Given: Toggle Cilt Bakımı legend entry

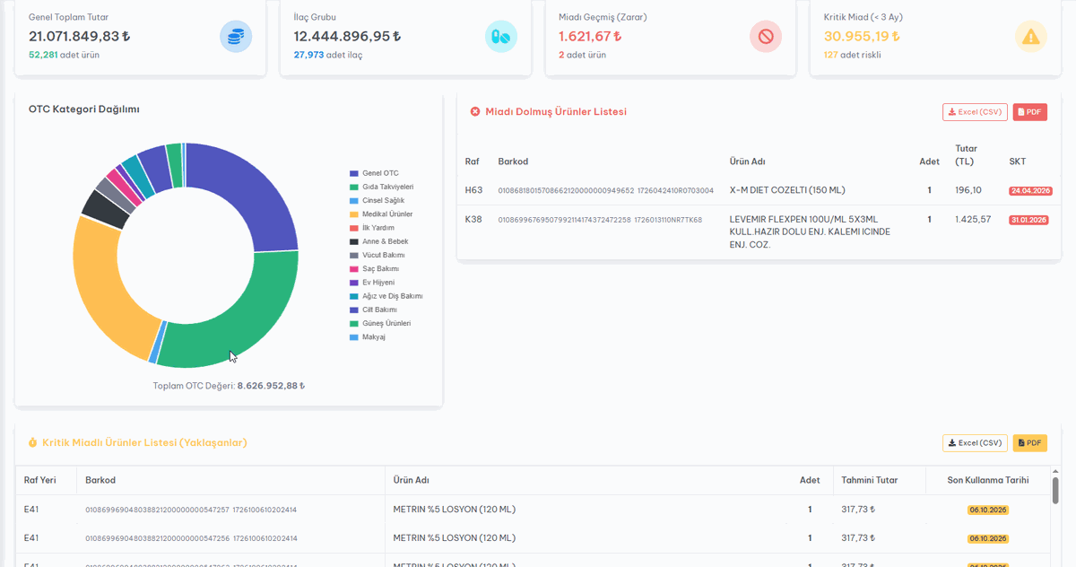Looking at the screenshot, I should (x=374, y=310).
